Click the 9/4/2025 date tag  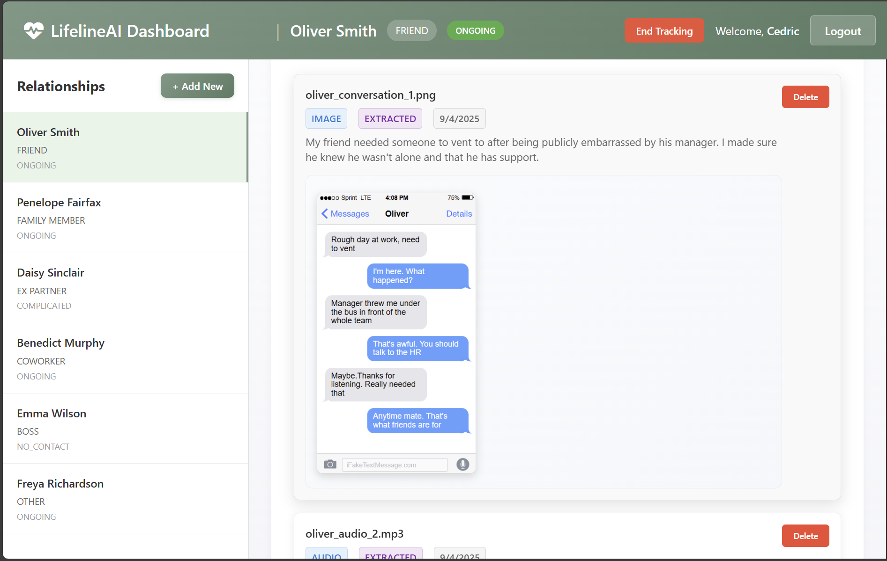(459, 119)
